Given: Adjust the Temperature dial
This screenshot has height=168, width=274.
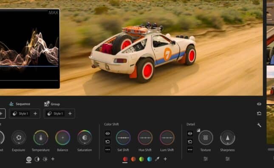Looking at the screenshot, I should [x=41, y=137].
